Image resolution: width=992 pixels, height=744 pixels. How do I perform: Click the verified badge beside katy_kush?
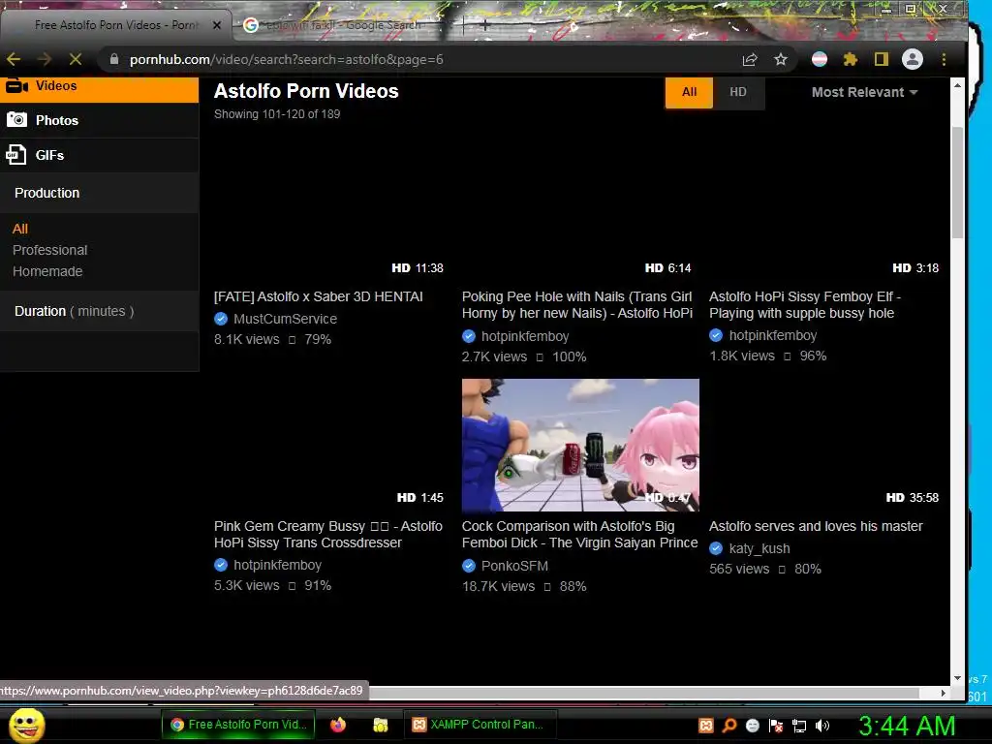point(716,548)
